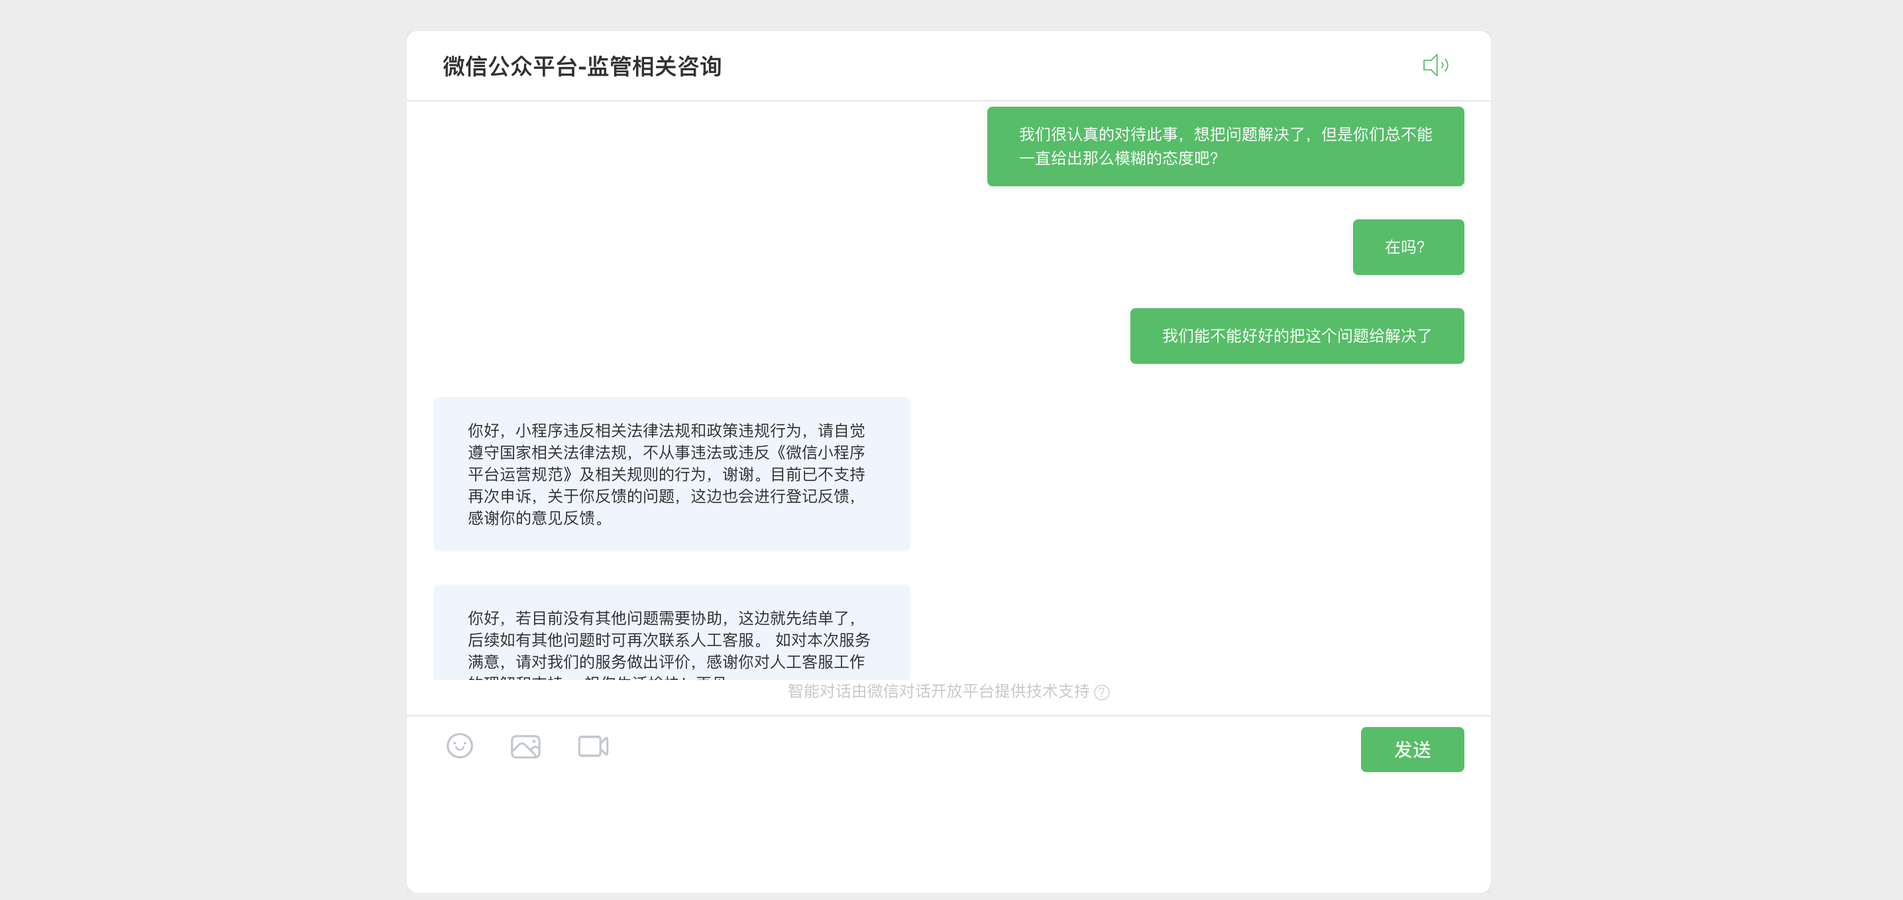Click the 微信公众平台-监管相关咨询 title

(582, 66)
